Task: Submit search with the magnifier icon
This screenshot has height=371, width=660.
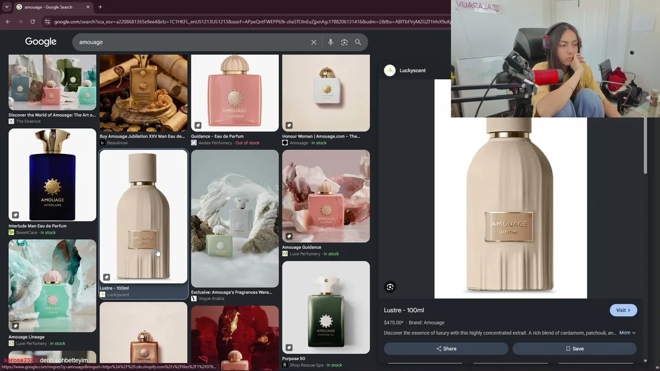Action: [358, 42]
